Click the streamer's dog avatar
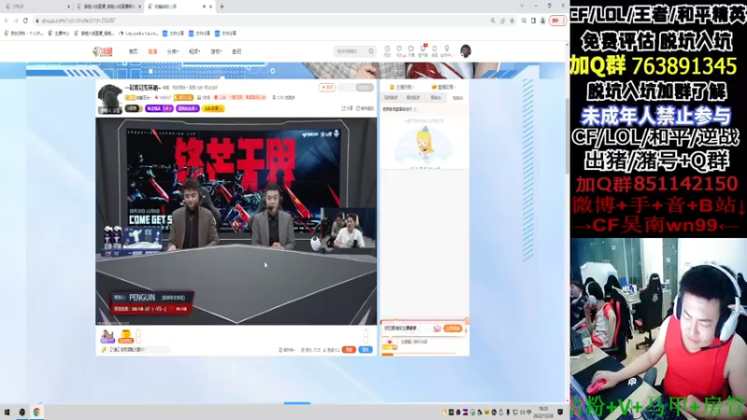This screenshot has height=420, width=747. coord(110,98)
